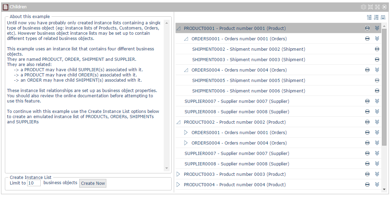Select PRODUCT0001 - Product number 0001 text
391x197 pixels.
point(235,28)
